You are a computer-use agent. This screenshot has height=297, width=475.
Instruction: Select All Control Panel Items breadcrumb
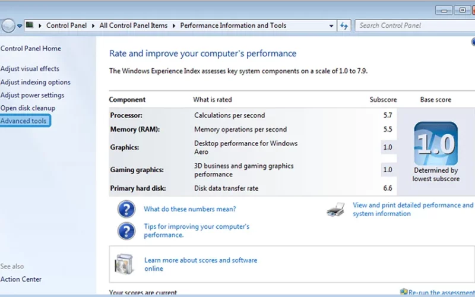pos(133,26)
